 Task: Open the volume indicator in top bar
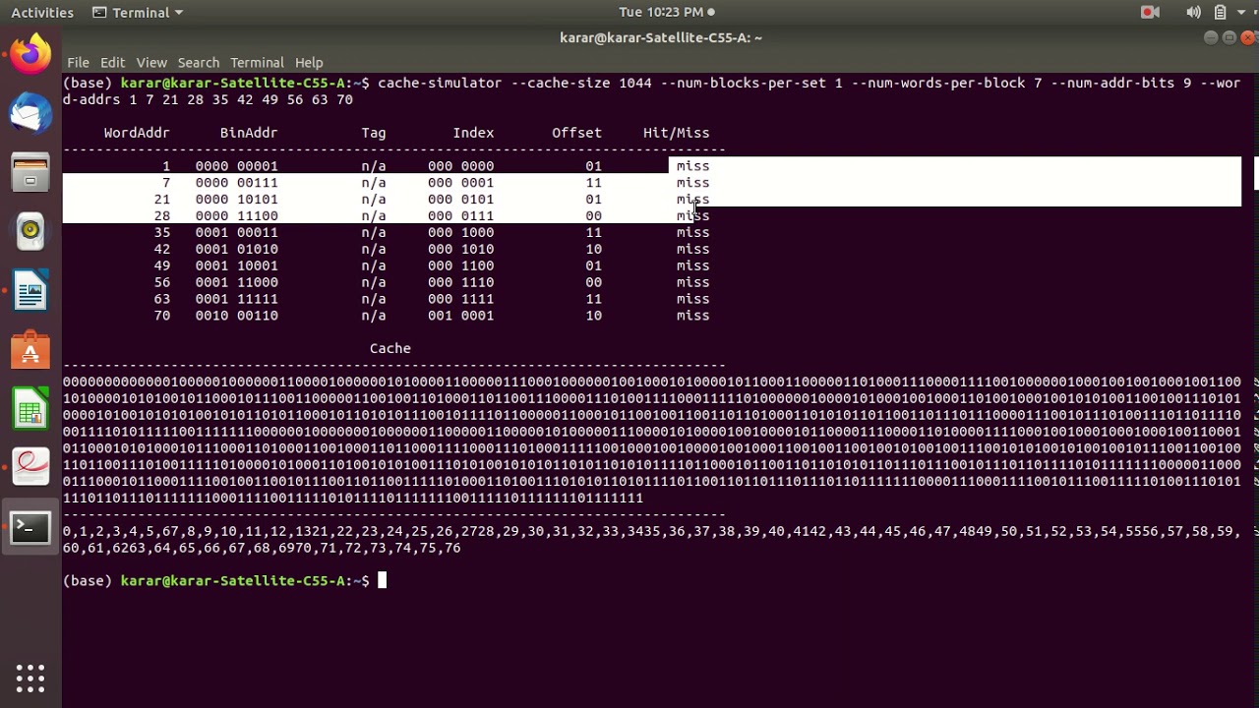(1193, 12)
